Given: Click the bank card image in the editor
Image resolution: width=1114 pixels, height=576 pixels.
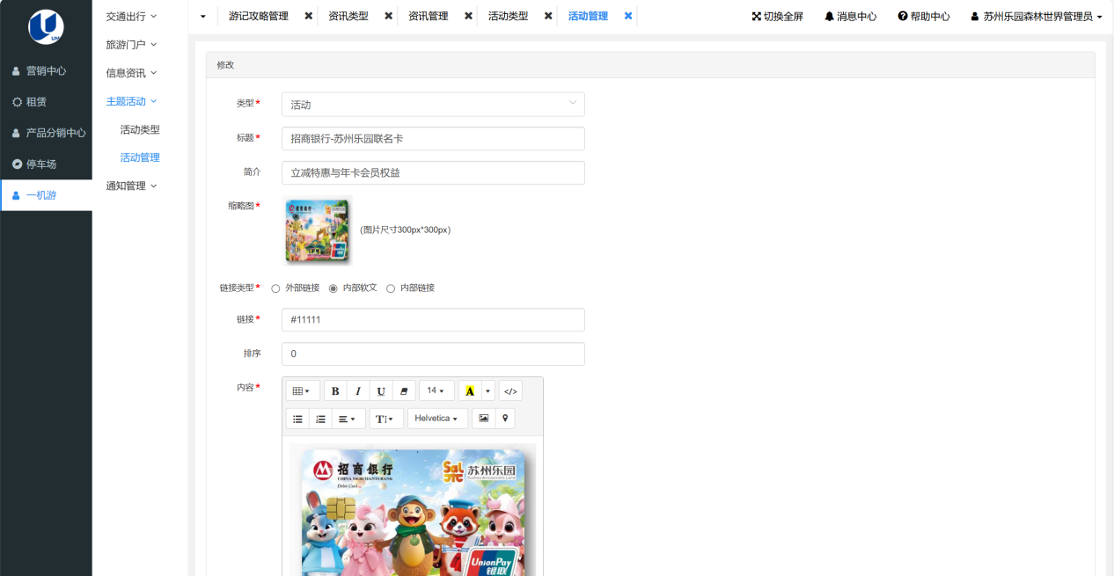Looking at the screenshot, I should pyautogui.click(x=412, y=510).
